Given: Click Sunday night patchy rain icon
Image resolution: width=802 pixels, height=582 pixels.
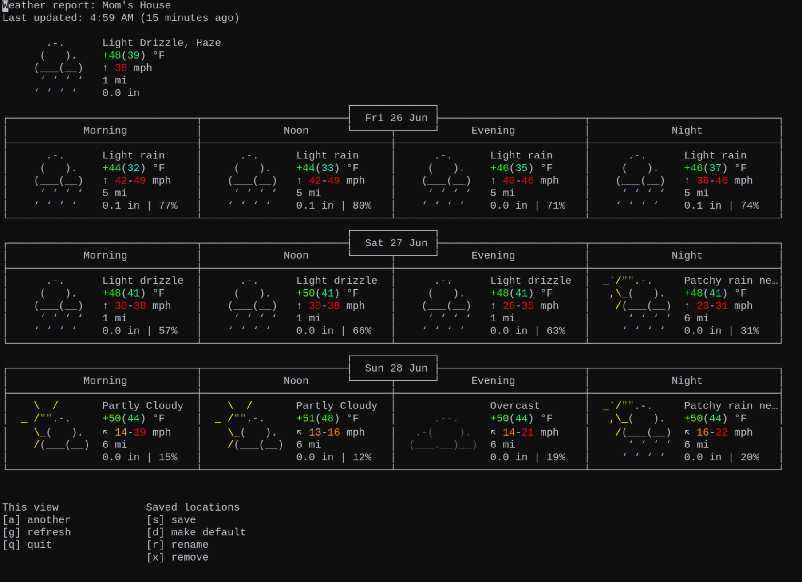Looking at the screenshot, I should pyautogui.click(x=637, y=431).
